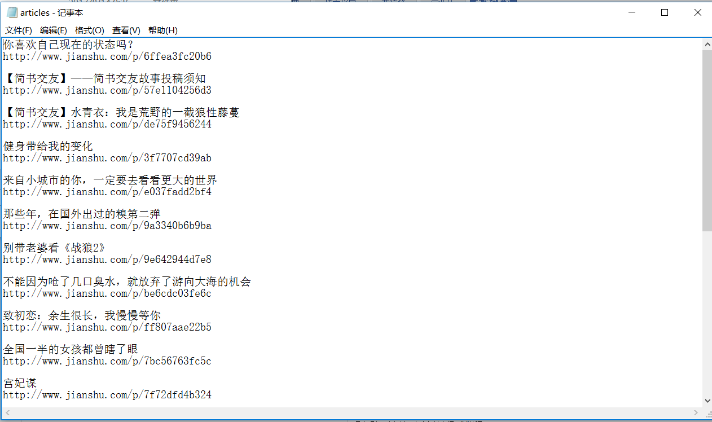Viewport: 712px width, 422px height.
Task: Click the line 别带老婆看《战狼2》
Action: (x=54, y=248)
